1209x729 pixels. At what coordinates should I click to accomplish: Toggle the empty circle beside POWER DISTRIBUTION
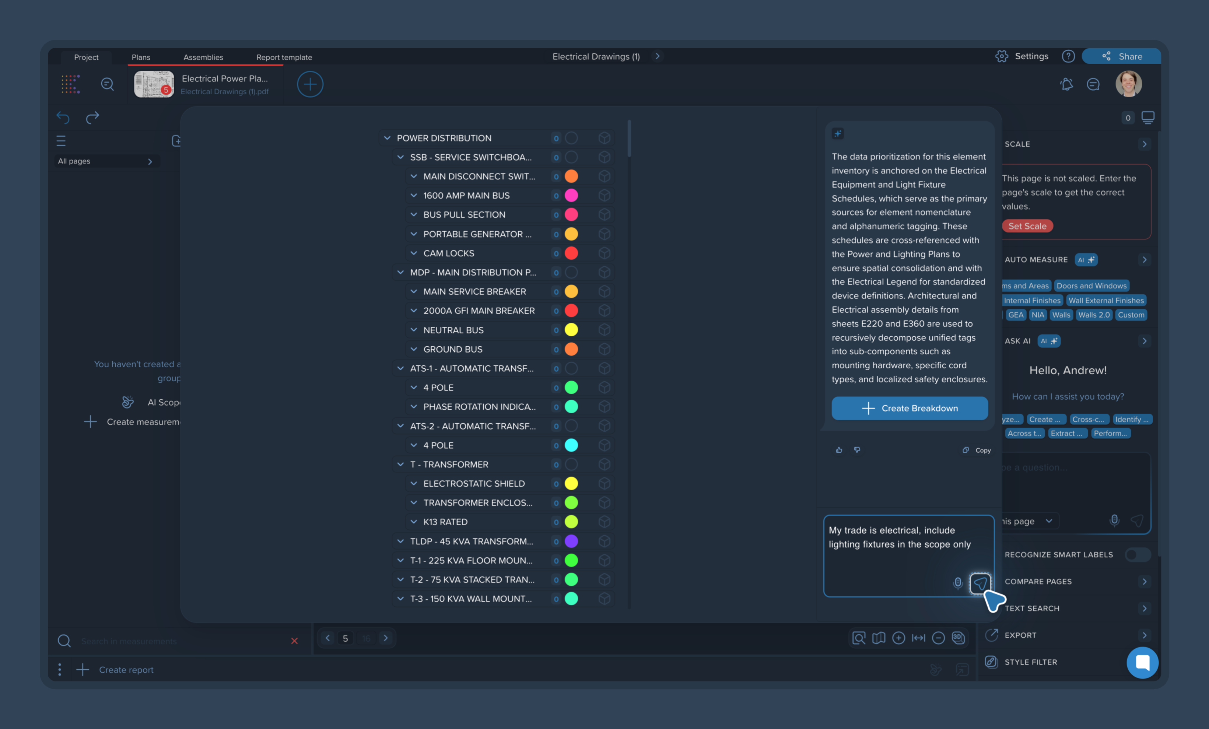[x=571, y=138]
